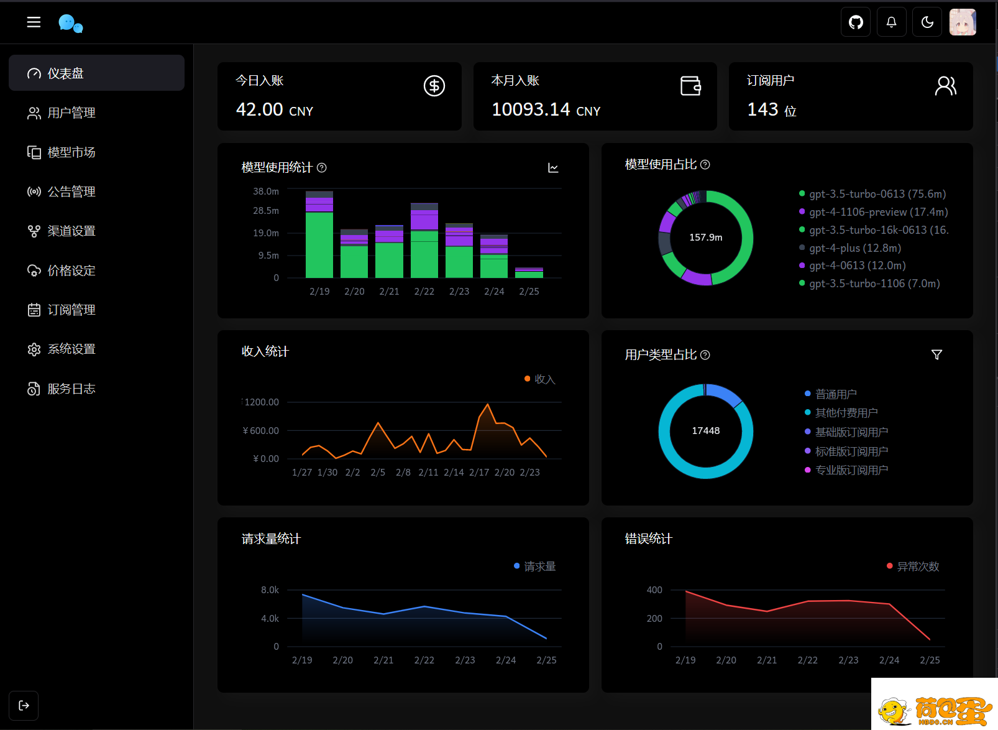The image size is (998, 730).
Task: Toggle dark mode moon icon
Action: point(927,22)
